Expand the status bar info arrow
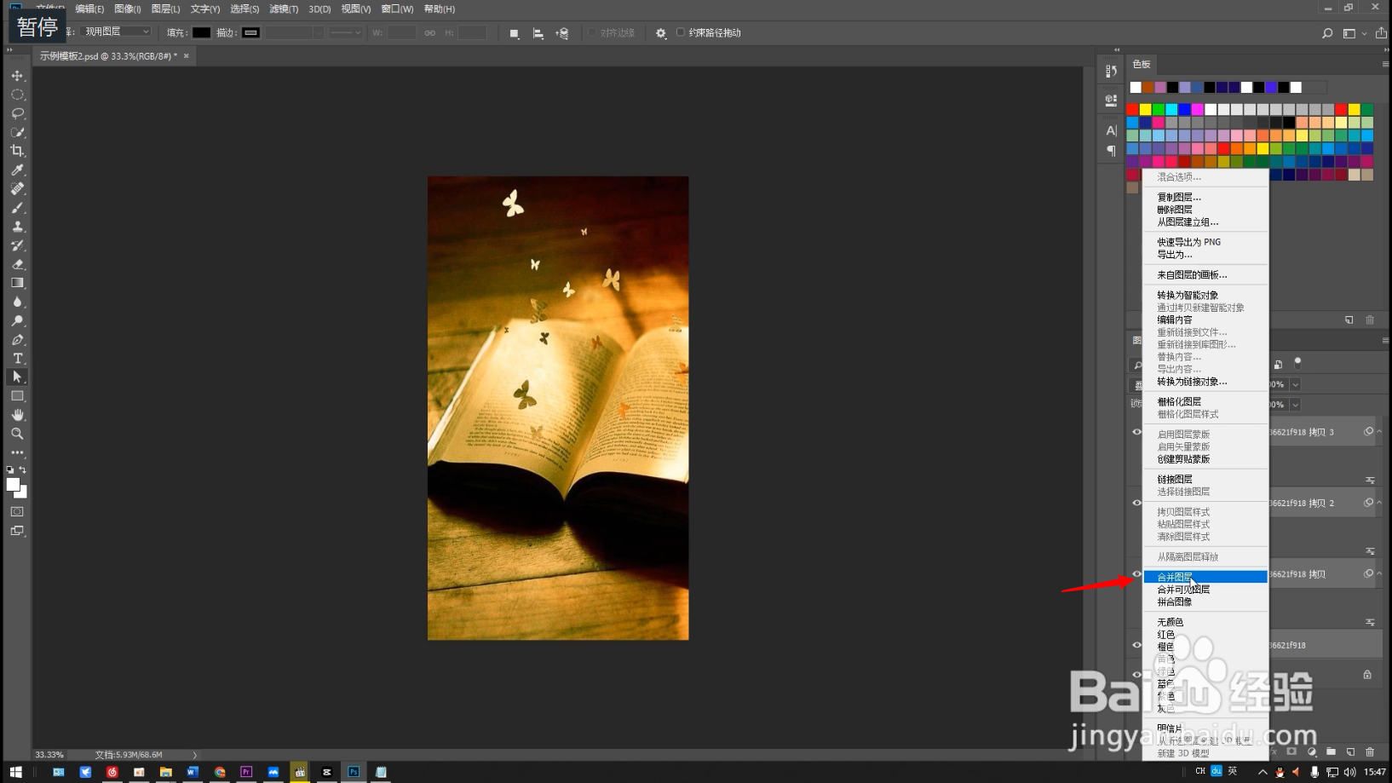Screen dimensions: 1392x783 195,755
